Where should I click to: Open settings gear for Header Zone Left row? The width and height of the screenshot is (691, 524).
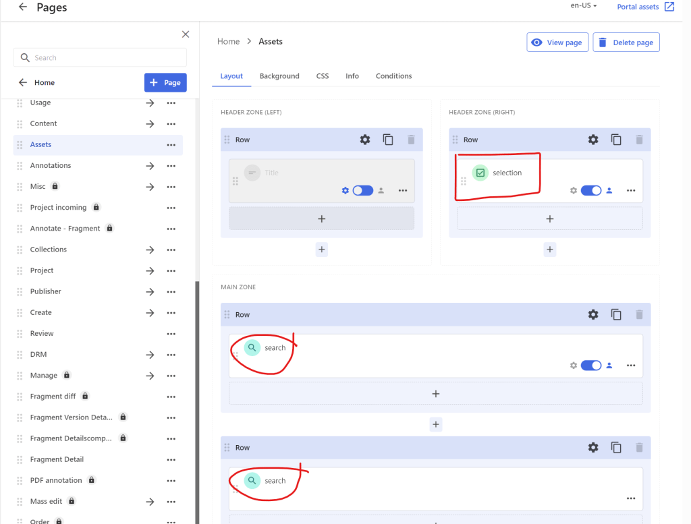[365, 140]
